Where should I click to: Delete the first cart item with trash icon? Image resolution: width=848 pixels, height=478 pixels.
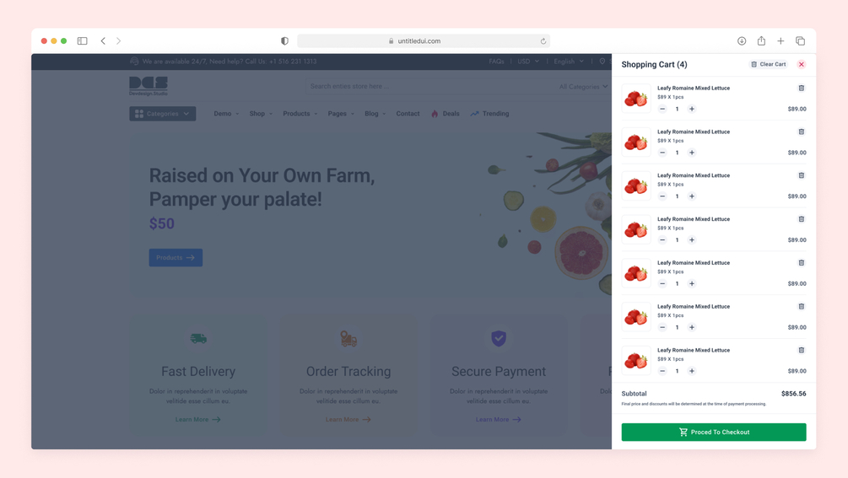[x=802, y=88]
